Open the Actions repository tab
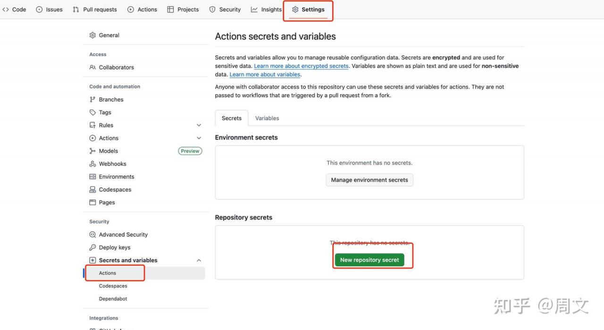 [142, 9]
